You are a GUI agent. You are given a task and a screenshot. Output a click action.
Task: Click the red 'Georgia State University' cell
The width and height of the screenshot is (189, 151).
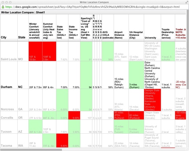[152, 100]
